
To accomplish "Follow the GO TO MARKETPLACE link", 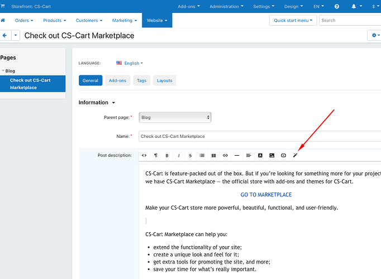I will coord(266,195).
